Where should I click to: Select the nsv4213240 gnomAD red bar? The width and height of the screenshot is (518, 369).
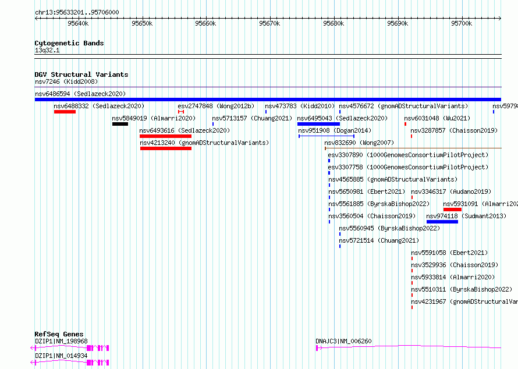[x=166, y=148]
